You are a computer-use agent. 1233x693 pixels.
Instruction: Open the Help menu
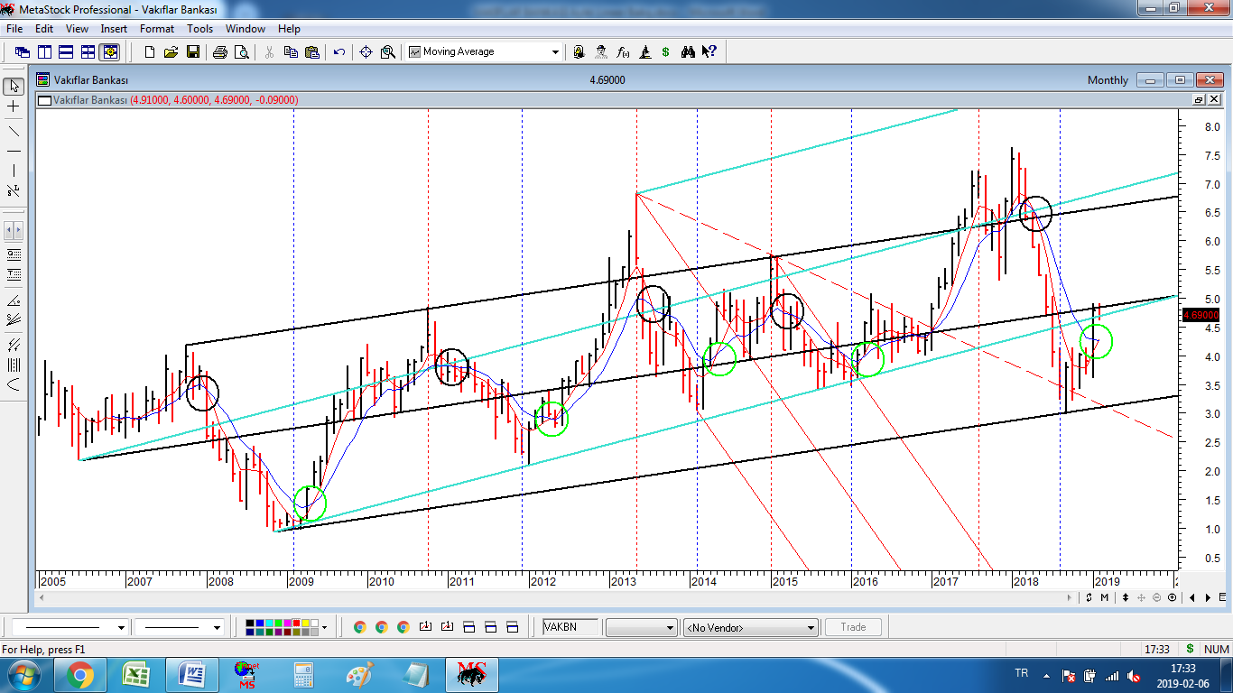pyautogui.click(x=289, y=29)
